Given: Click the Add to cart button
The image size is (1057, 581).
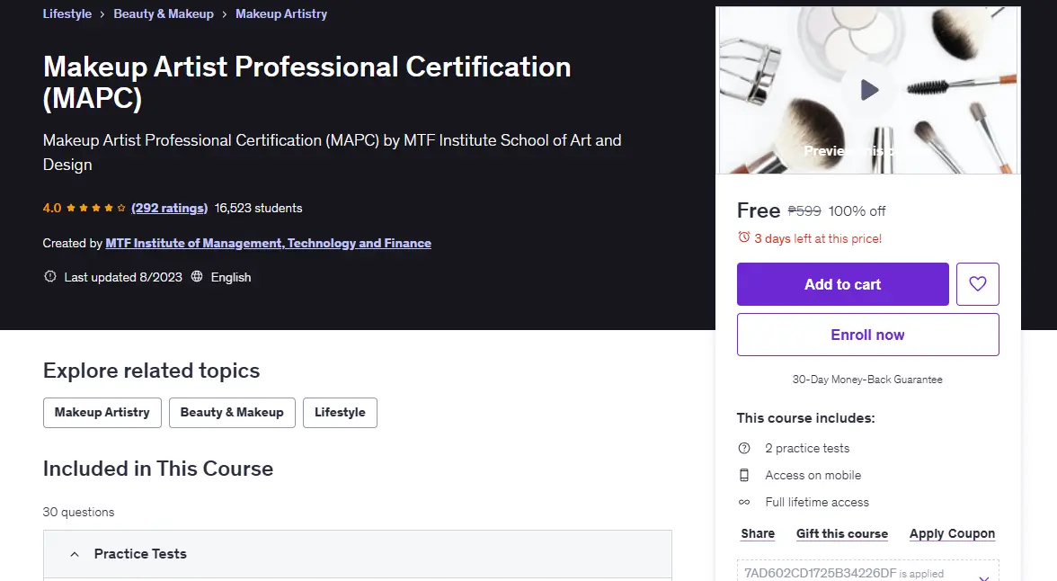Looking at the screenshot, I should coord(843,284).
